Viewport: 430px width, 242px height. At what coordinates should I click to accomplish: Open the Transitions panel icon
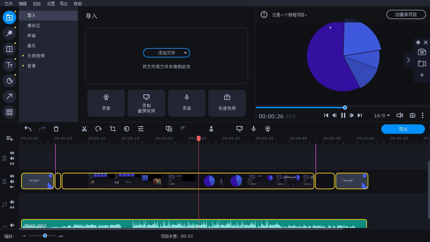click(x=9, y=49)
